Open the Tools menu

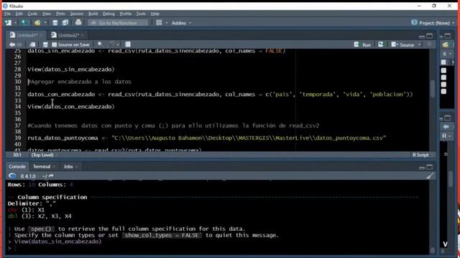click(141, 14)
